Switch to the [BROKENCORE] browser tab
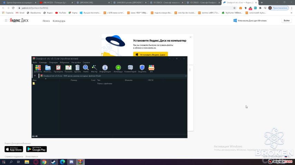Viewport: 295px width, 165px height. (x=92, y=3)
